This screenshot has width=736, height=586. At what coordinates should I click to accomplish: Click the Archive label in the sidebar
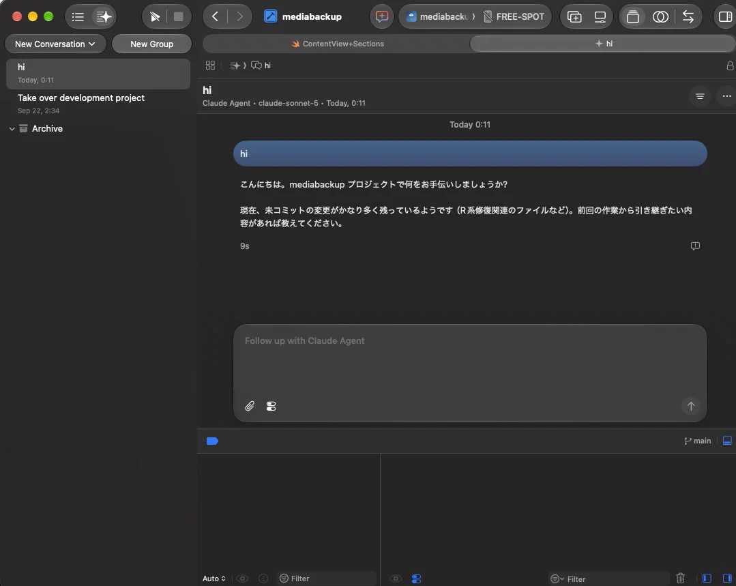tap(47, 129)
